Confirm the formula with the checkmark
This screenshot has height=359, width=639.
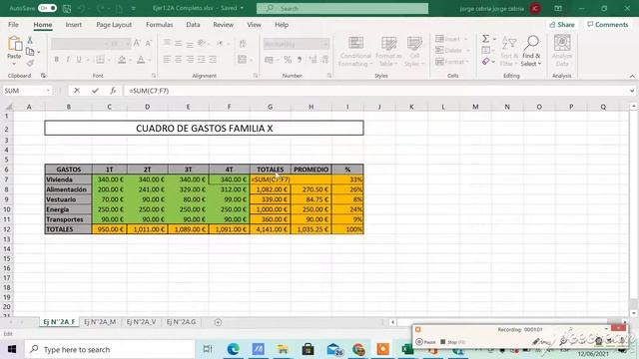[95, 91]
